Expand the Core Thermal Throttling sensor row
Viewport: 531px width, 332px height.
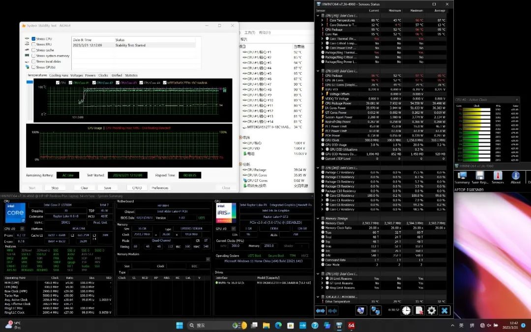(x=323, y=39)
